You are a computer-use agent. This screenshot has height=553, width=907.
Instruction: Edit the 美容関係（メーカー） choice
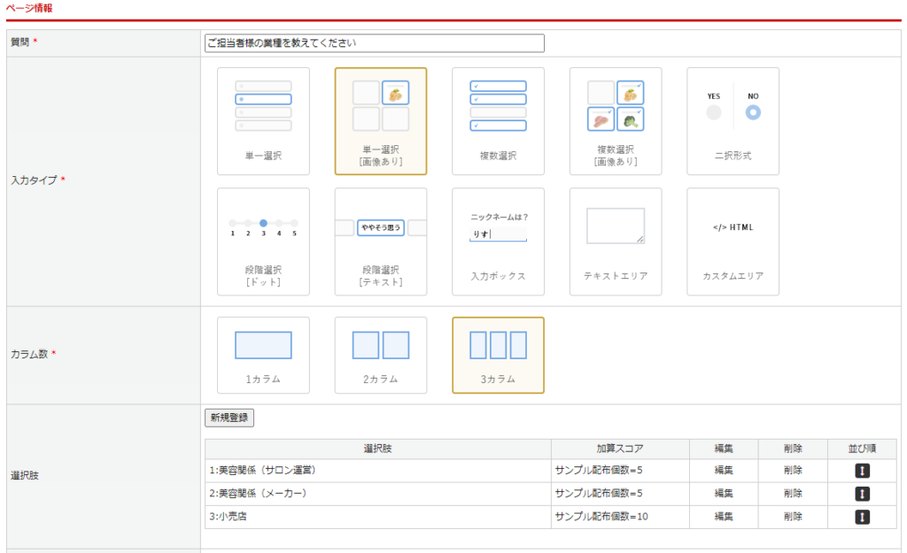click(724, 494)
